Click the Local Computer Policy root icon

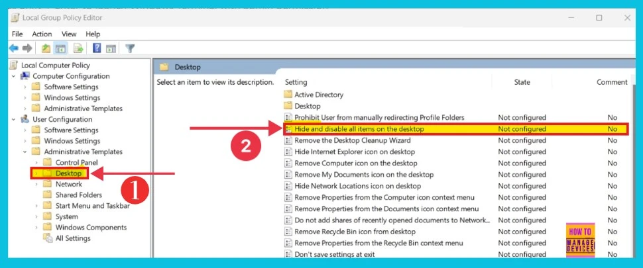point(15,65)
